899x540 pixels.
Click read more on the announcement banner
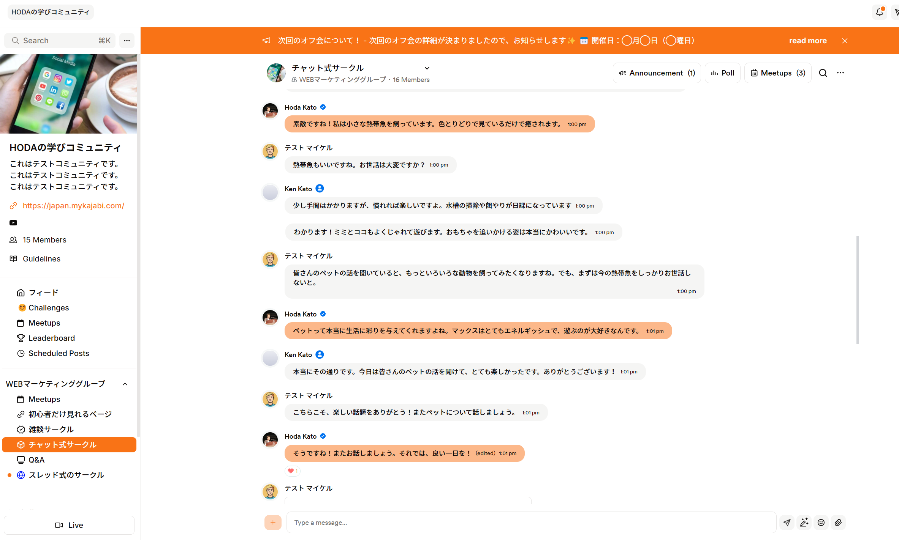(x=808, y=41)
